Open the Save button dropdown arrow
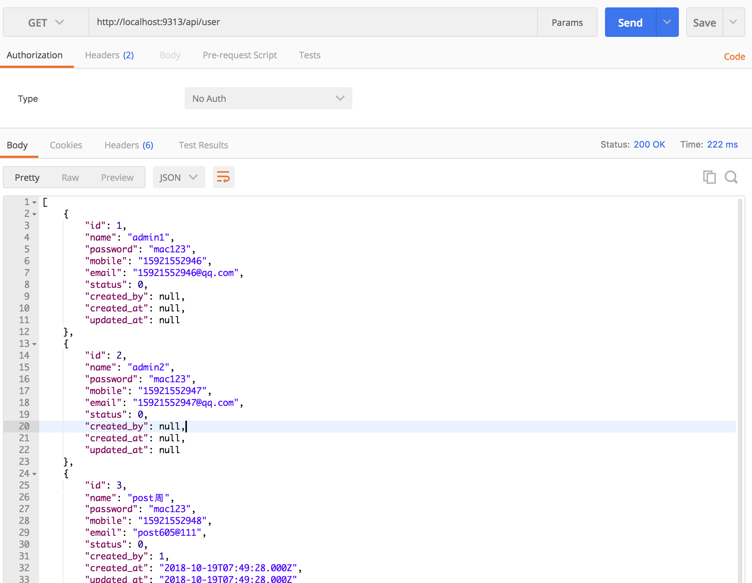The width and height of the screenshot is (752, 583). (x=733, y=22)
